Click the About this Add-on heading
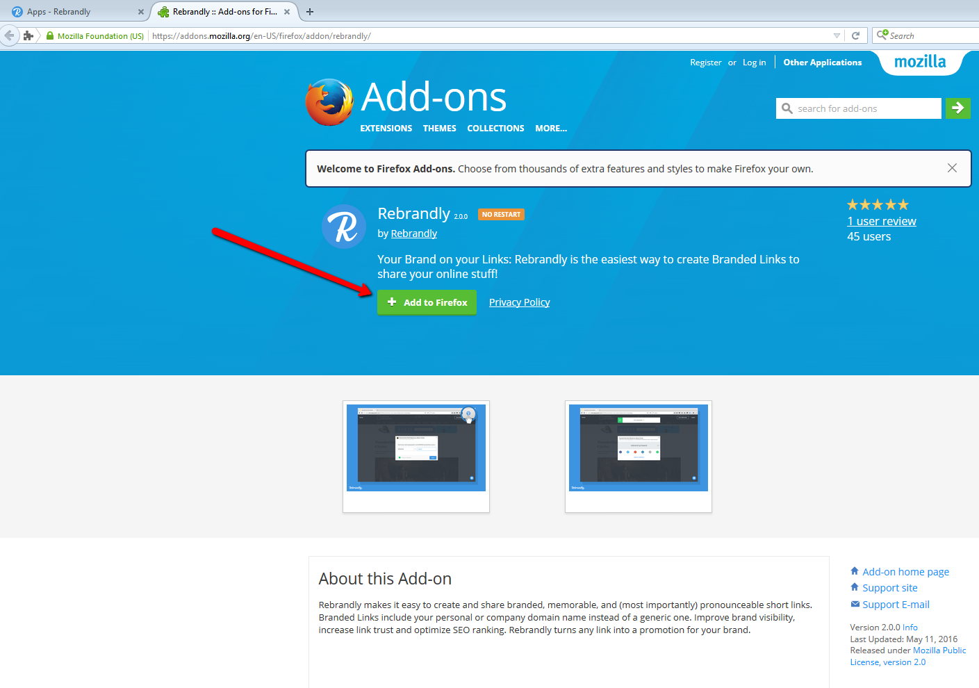 point(385,579)
